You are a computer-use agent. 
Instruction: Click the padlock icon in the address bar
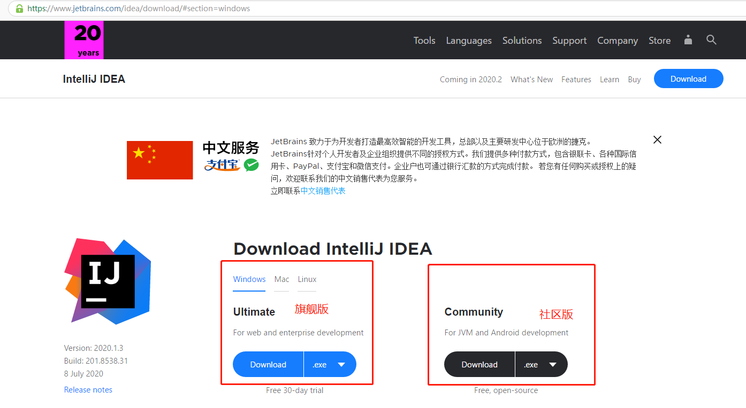click(19, 8)
